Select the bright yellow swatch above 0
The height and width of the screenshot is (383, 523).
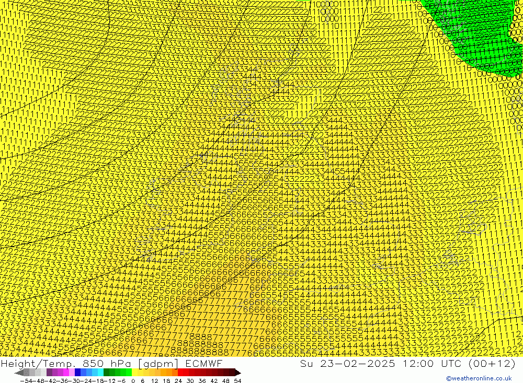pos(135,373)
